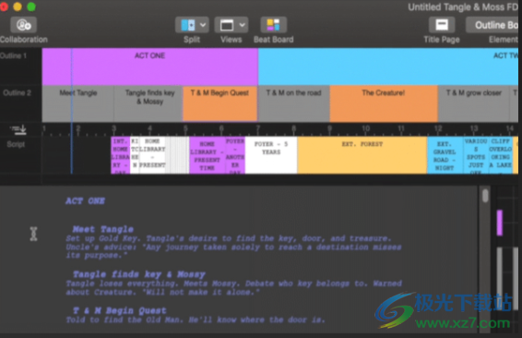
Task: Click the EXT. FOREST scene block
Action: pos(362,155)
